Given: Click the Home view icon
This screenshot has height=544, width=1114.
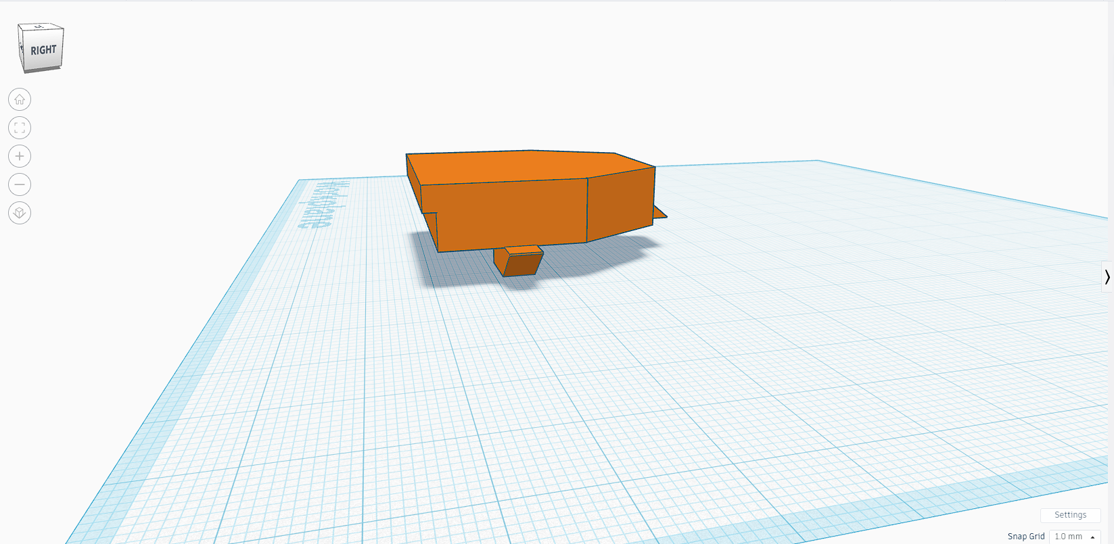Looking at the screenshot, I should [20, 99].
